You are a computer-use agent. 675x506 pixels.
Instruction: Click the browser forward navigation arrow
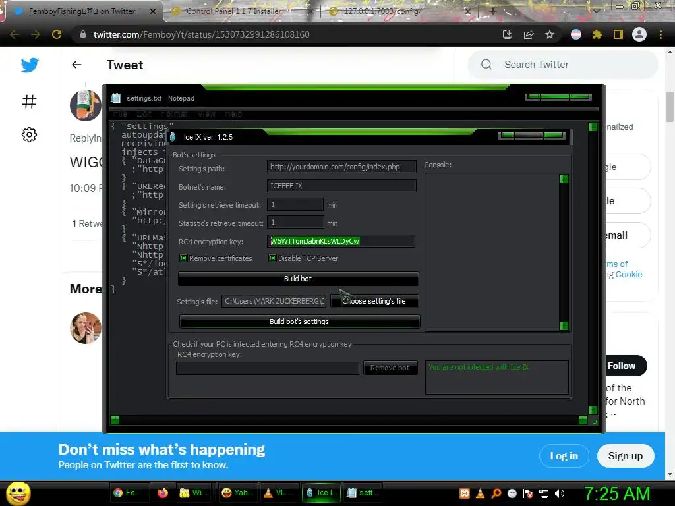36,34
